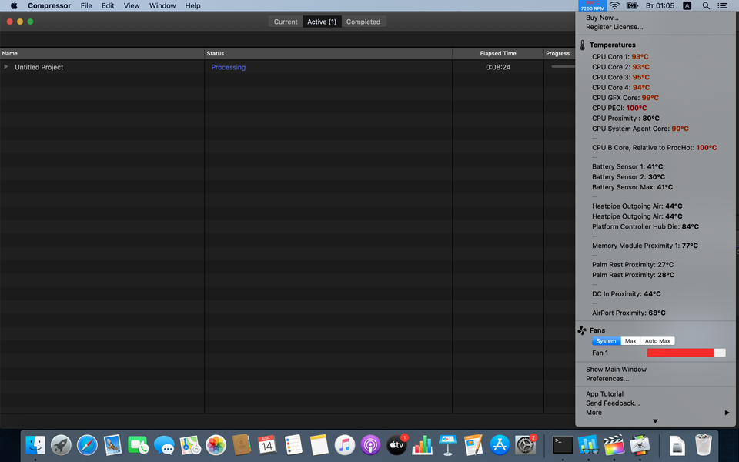This screenshot has width=739, height=462.
Task: Expand the More submenu arrow
Action: coord(727,413)
